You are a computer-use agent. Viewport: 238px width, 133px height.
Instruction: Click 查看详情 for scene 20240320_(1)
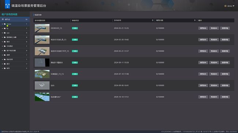click(x=225, y=28)
